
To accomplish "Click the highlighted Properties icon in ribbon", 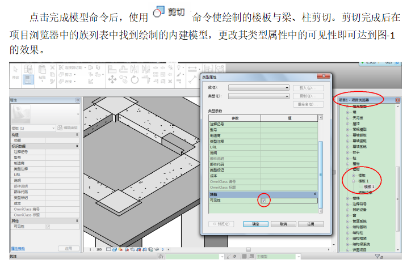I will tap(28, 79).
